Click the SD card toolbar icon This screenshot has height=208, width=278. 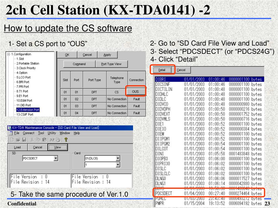coord(52,140)
